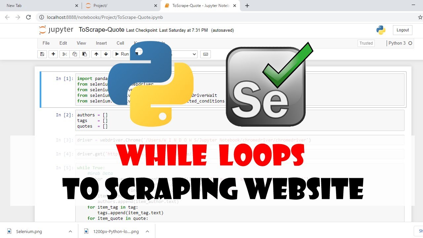Click the Python 3 kernel name

(397, 43)
